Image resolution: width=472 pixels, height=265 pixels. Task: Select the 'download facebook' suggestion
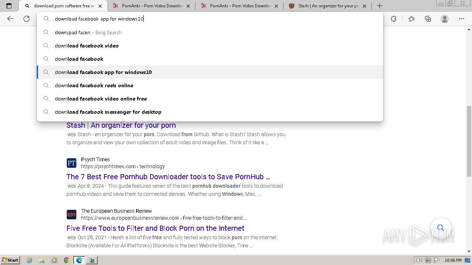pos(210,59)
